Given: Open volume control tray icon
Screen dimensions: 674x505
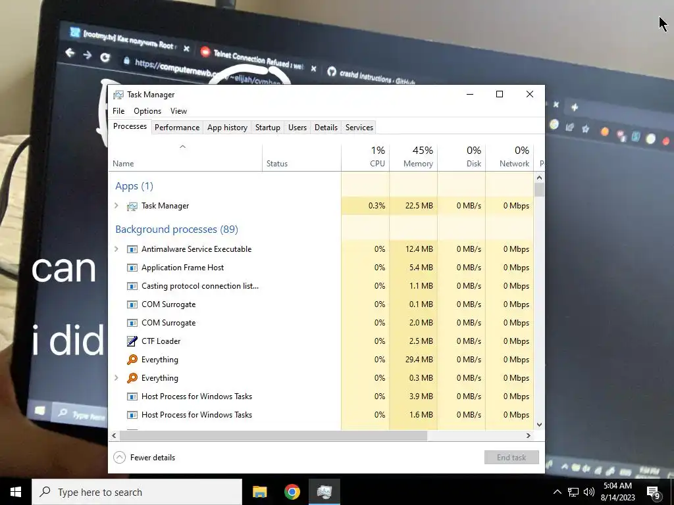Looking at the screenshot, I should (589, 492).
